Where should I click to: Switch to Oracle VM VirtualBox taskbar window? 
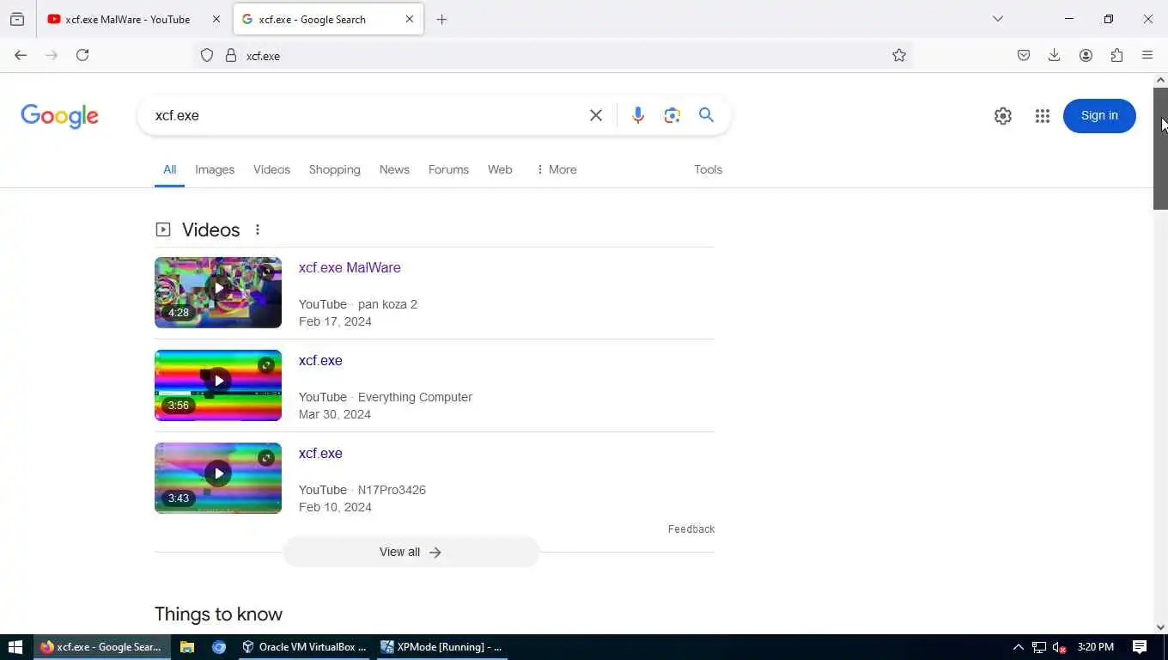pyautogui.click(x=304, y=647)
